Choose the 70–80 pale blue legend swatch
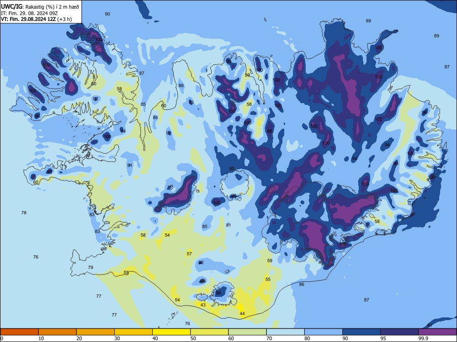The height and width of the screenshot is (342, 457). coord(285,332)
